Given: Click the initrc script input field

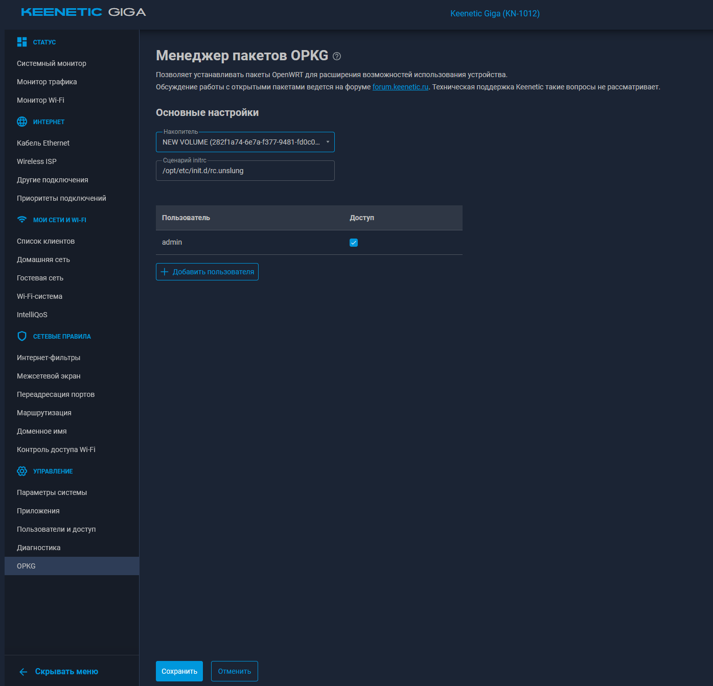Looking at the screenshot, I should pyautogui.click(x=245, y=171).
